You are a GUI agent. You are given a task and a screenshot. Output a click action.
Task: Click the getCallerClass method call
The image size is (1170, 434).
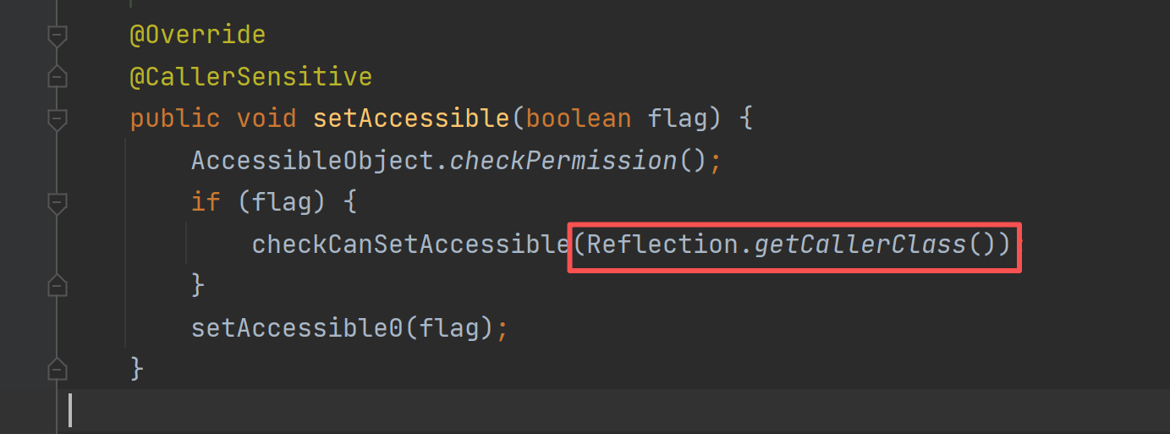tap(860, 244)
